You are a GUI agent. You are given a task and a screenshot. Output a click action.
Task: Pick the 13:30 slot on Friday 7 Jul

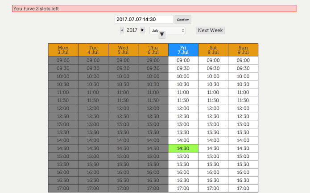click(183, 132)
